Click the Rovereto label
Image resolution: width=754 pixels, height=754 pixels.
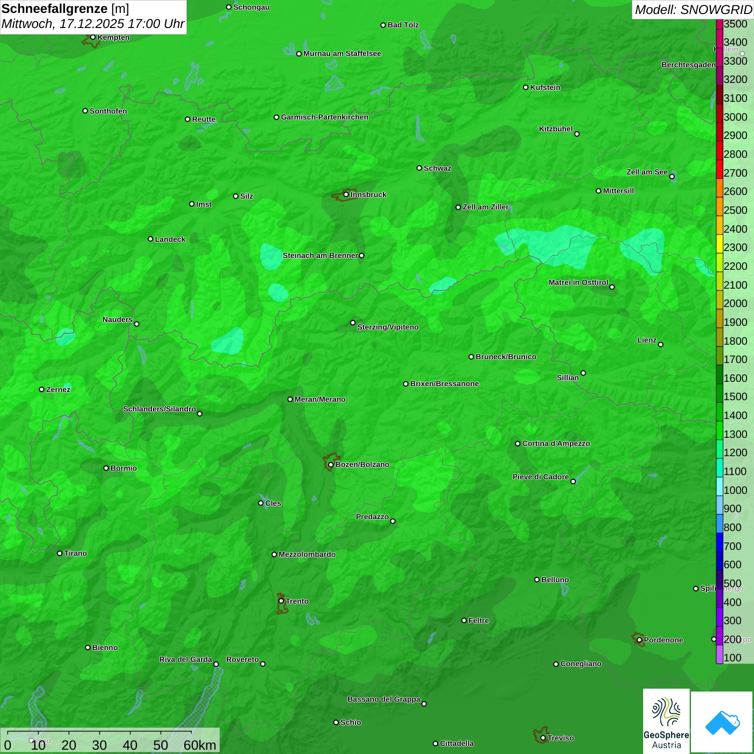[242, 659]
